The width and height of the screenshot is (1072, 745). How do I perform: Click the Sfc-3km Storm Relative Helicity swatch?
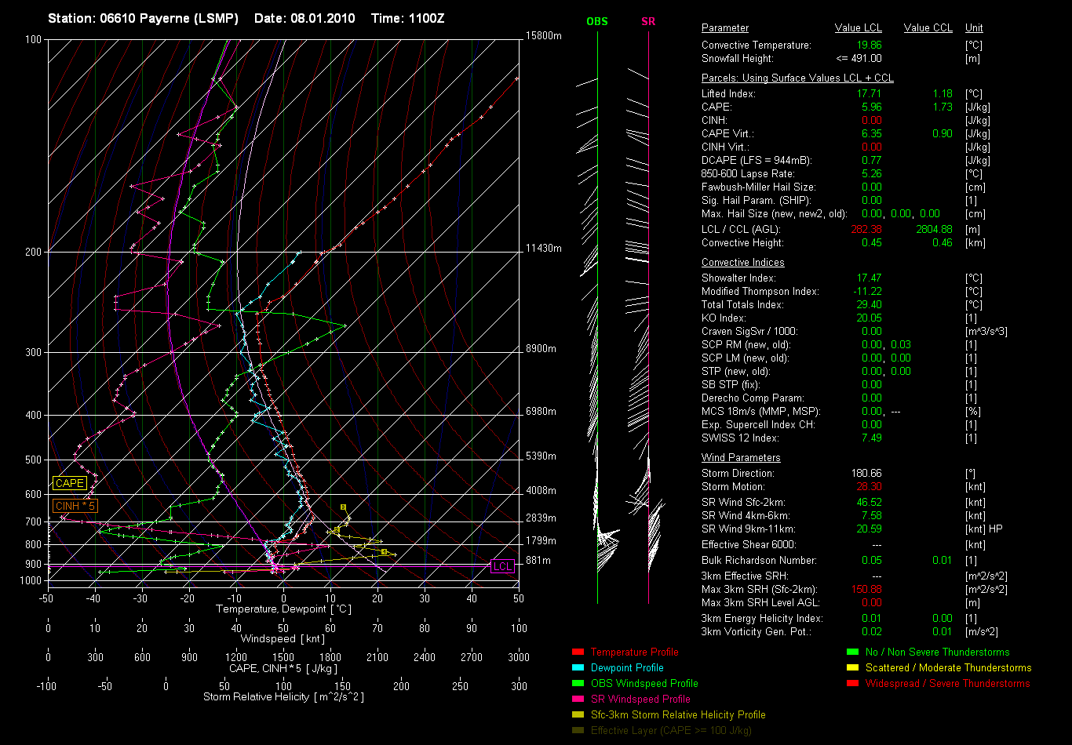[x=578, y=715]
